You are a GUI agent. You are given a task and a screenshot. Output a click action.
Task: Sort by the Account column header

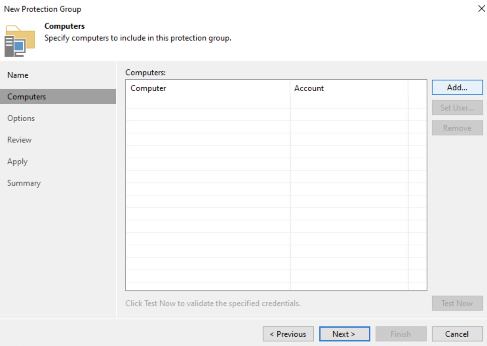click(349, 88)
